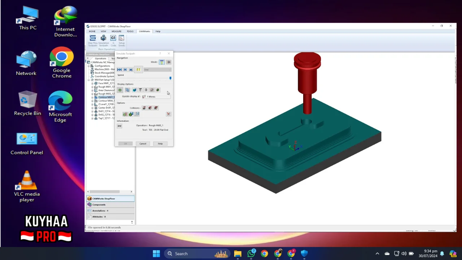Image resolution: width=462 pixels, height=260 pixels.
Task: Toggle tool display option icon
Action: 140,90
